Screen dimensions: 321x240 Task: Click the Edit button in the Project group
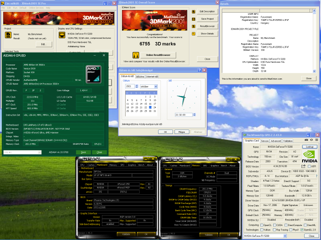(x=44, y=44)
